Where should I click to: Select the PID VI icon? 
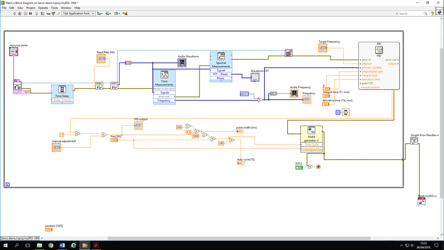pyautogui.click(x=379, y=50)
